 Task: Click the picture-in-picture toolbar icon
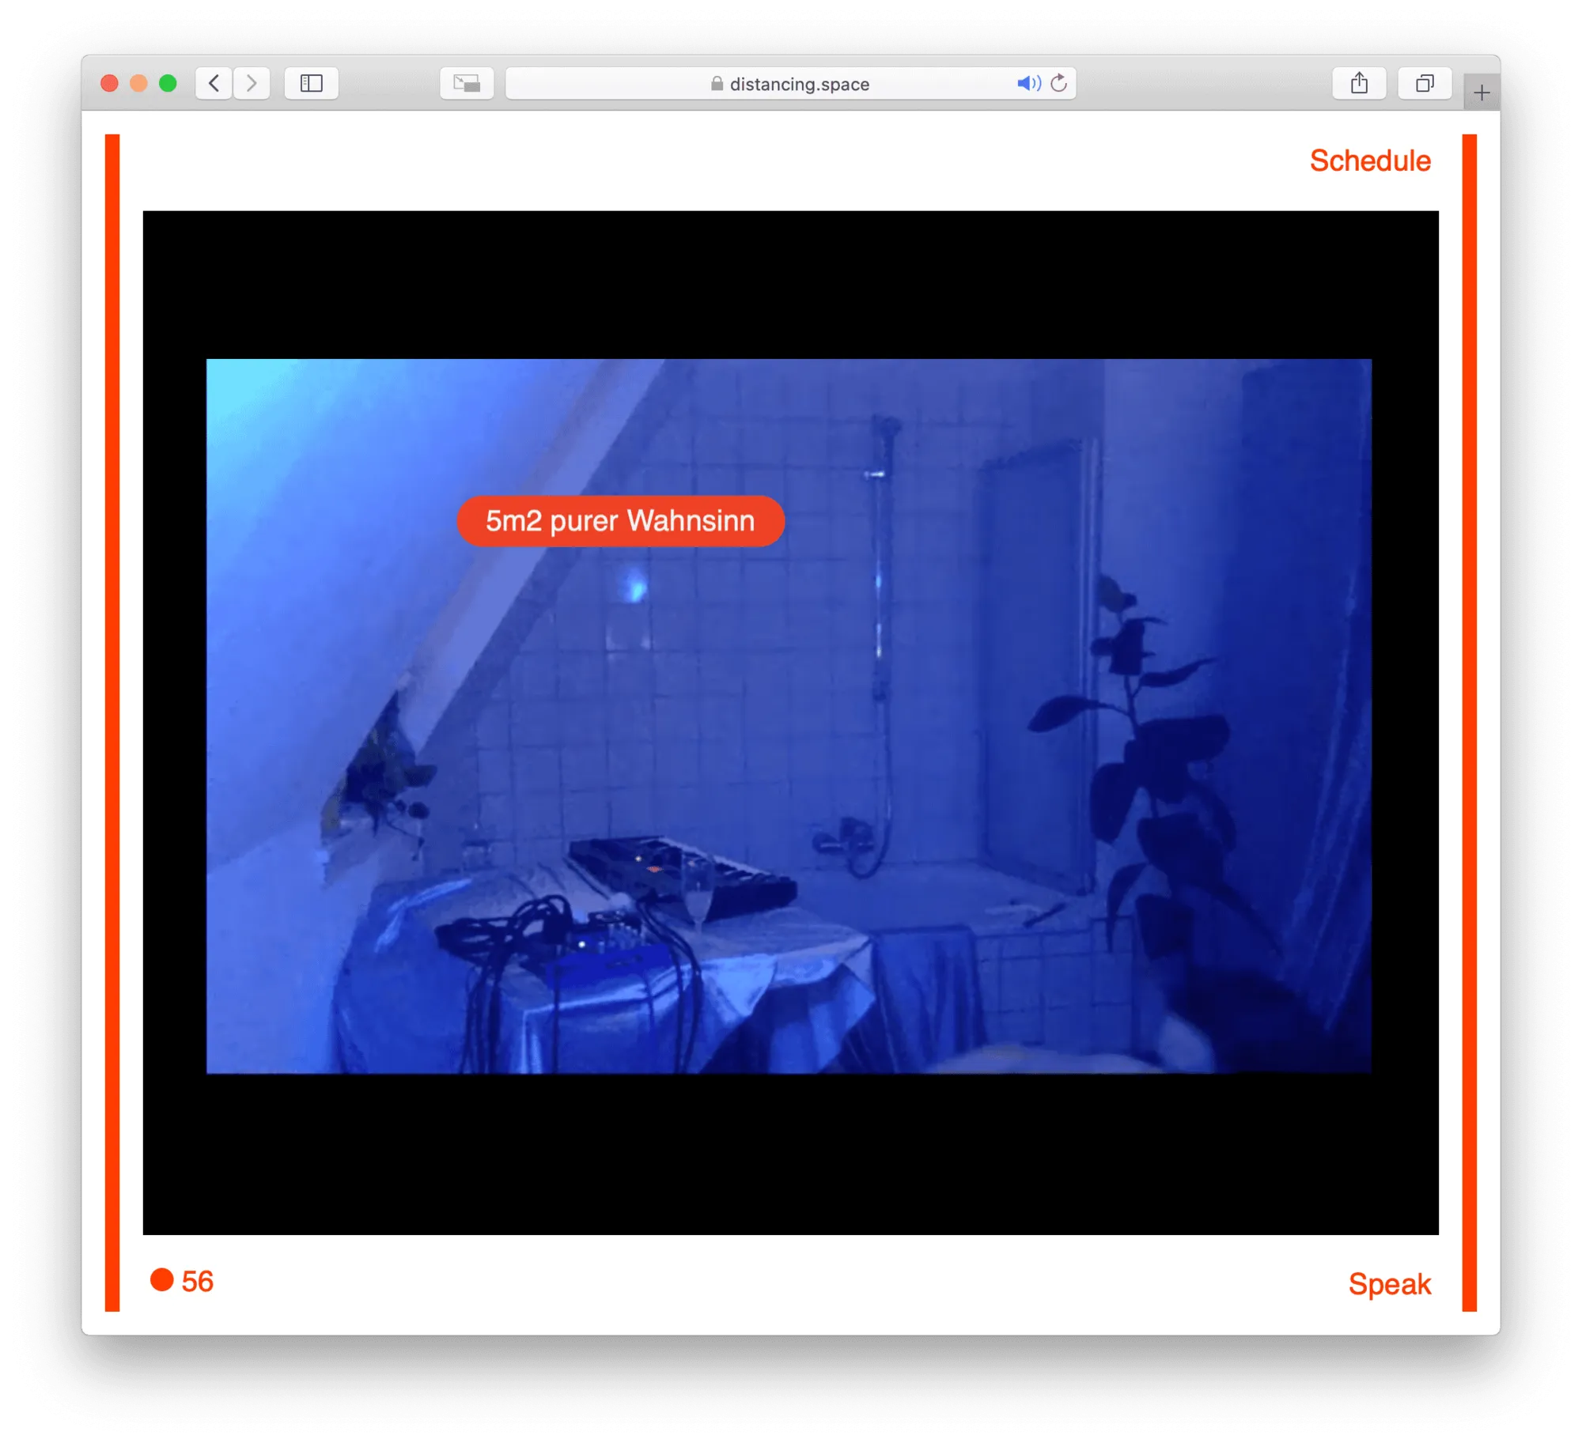point(467,83)
